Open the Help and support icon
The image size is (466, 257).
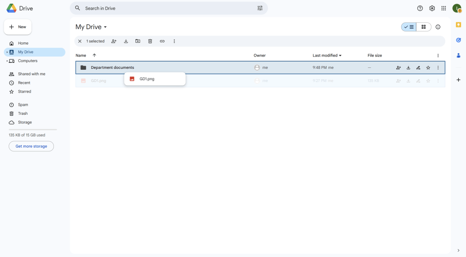(420, 8)
